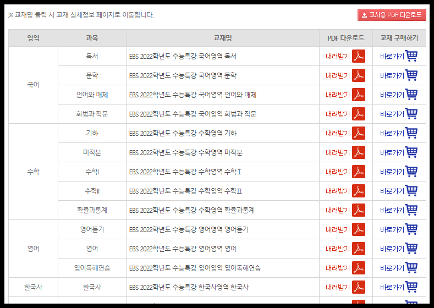Click cart icon for 화법과 작문 row
This screenshot has width=434, height=308.
(411, 113)
